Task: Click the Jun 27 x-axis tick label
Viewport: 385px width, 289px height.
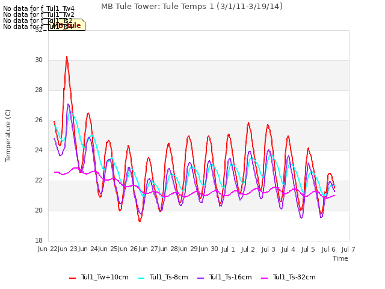Action: (x=148, y=249)
